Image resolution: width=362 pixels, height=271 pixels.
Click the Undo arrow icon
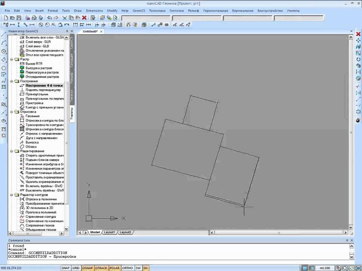49,18
